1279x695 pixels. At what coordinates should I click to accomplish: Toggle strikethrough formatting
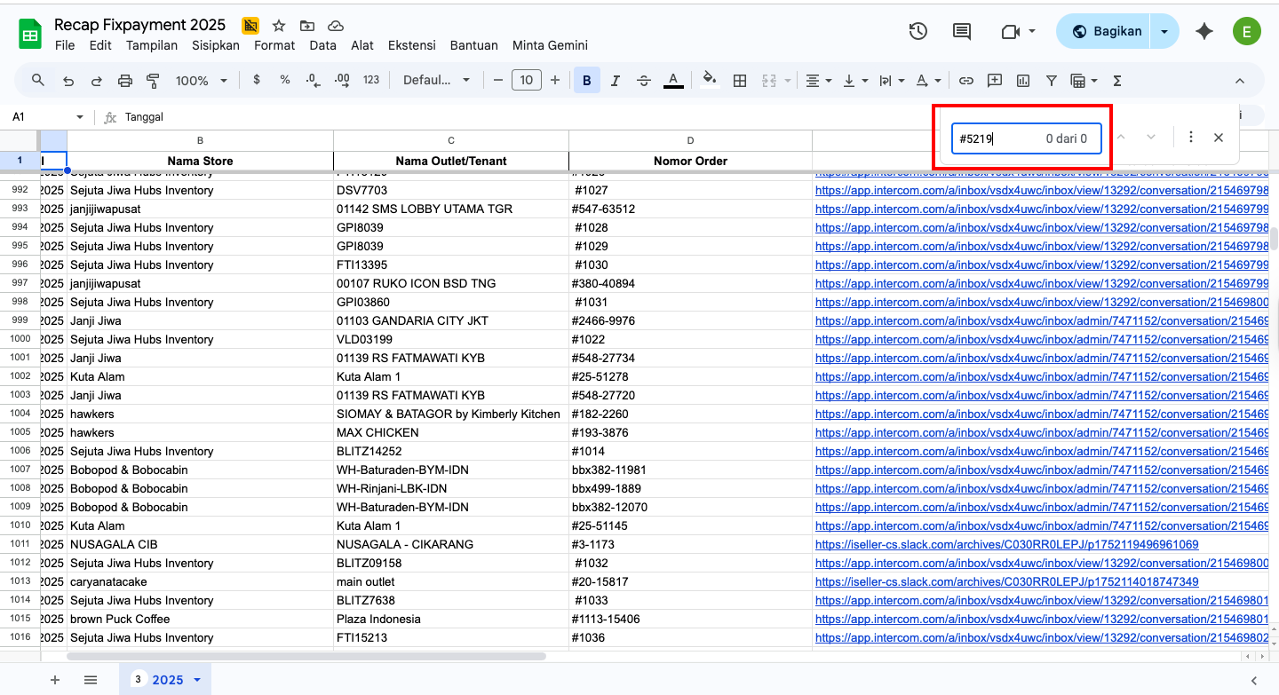[644, 81]
